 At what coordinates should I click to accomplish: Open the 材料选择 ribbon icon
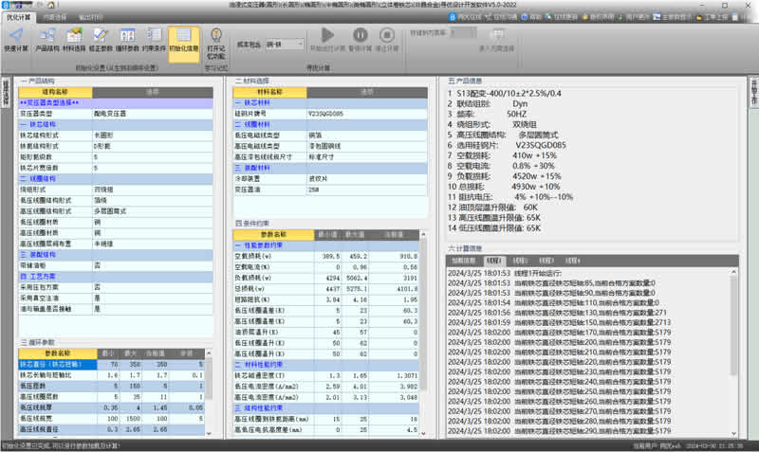point(74,35)
